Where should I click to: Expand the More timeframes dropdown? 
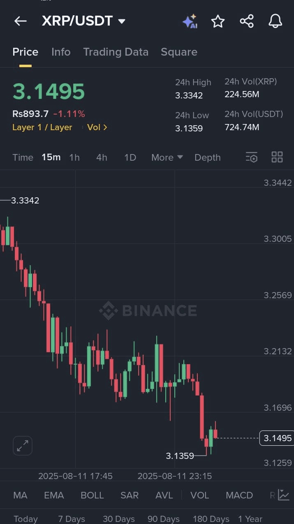pos(167,157)
